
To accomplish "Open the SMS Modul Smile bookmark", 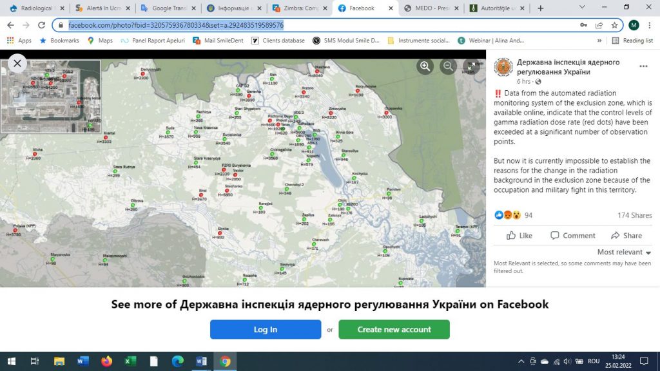I will point(346,41).
